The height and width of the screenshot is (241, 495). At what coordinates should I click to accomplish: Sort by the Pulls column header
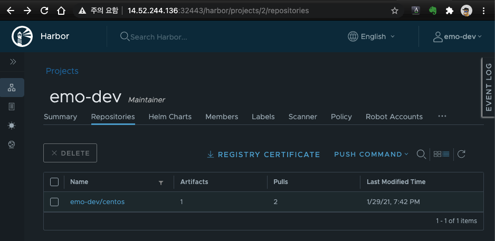(x=281, y=182)
